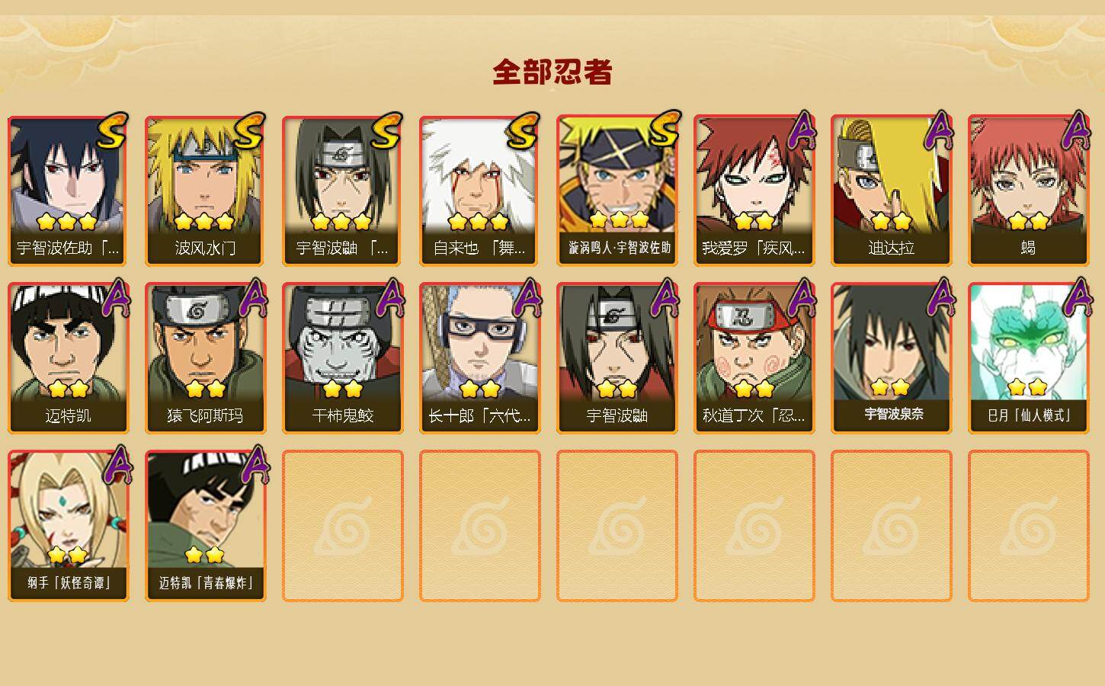The width and height of the screenshot is (1105, 686).
Task: Click the S rank badge on 宇智波佐助
Action: (112, 131)
